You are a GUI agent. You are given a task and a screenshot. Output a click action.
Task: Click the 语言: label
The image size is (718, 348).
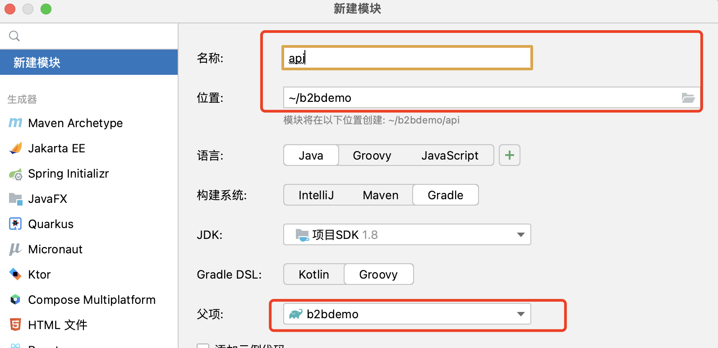(210, 156)
